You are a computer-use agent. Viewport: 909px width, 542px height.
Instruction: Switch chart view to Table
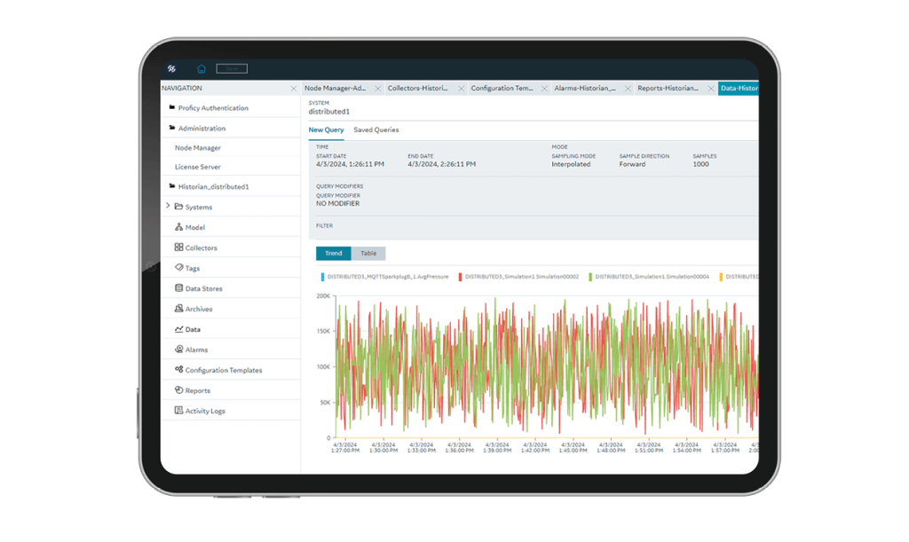click(368, 254)
